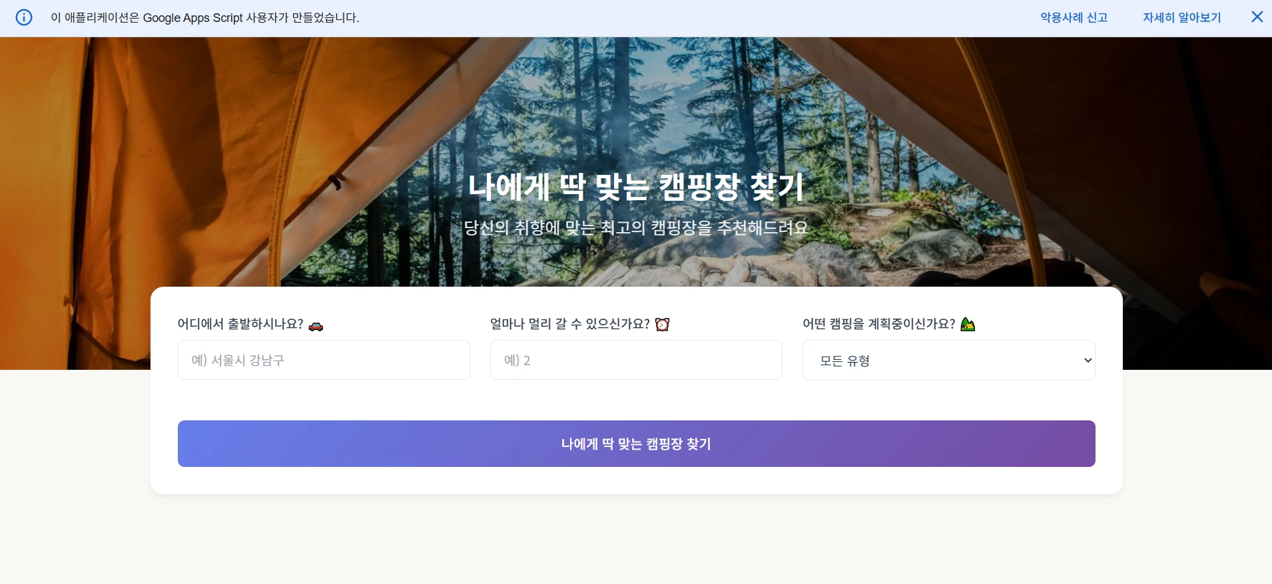The height and width of the screenshot is (584, 1272).
Task: Click the blue info icon in the banner
Action: coord(24,17)
